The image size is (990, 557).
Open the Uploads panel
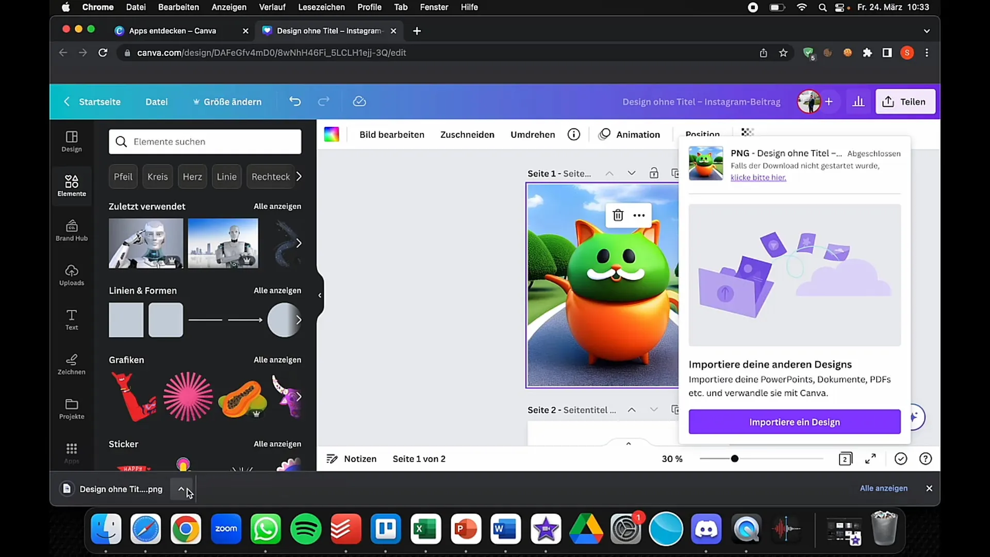(72, 275)
